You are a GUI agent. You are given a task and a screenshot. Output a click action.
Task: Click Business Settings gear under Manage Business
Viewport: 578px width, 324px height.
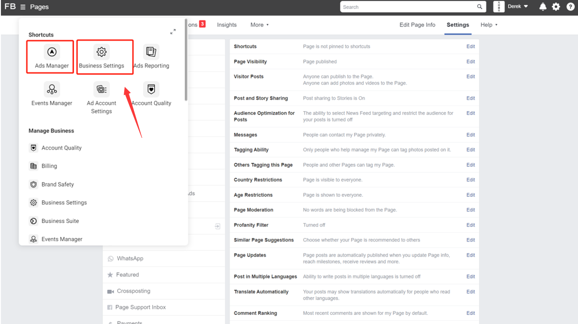click(33, 203)
